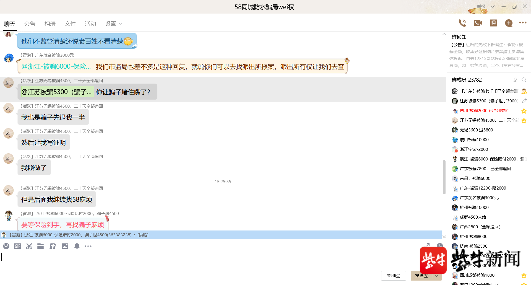The image size is (531, 285).
Task: Open the 相册 tab
Action: pyautogui.click(x=50, y=24)
